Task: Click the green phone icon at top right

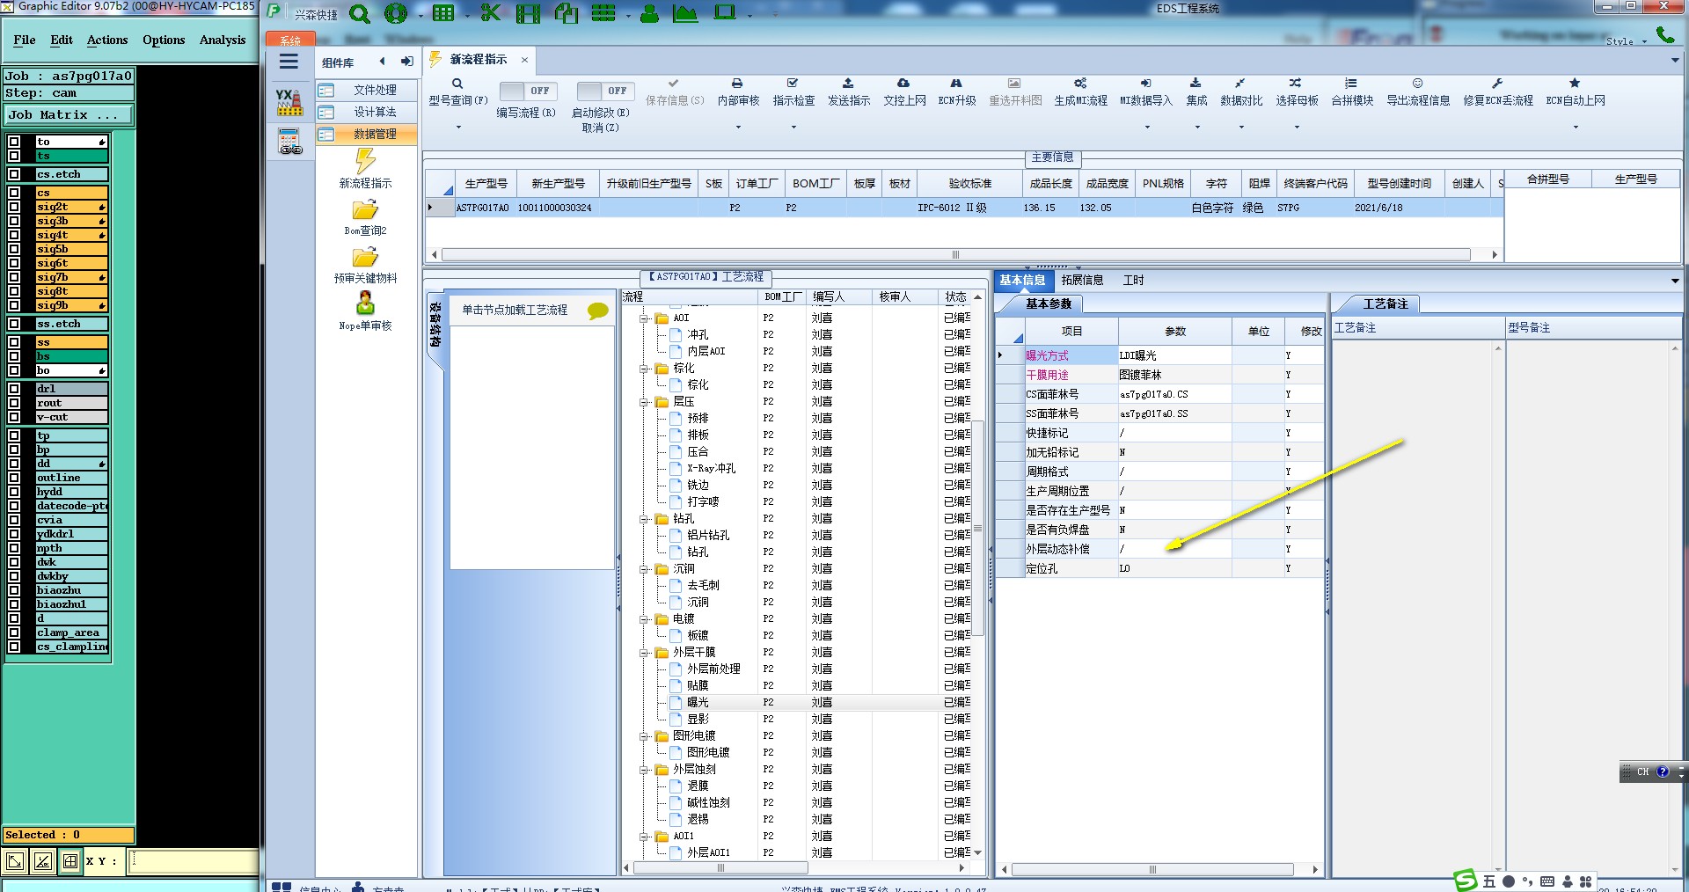Action: coord(1665,34)
